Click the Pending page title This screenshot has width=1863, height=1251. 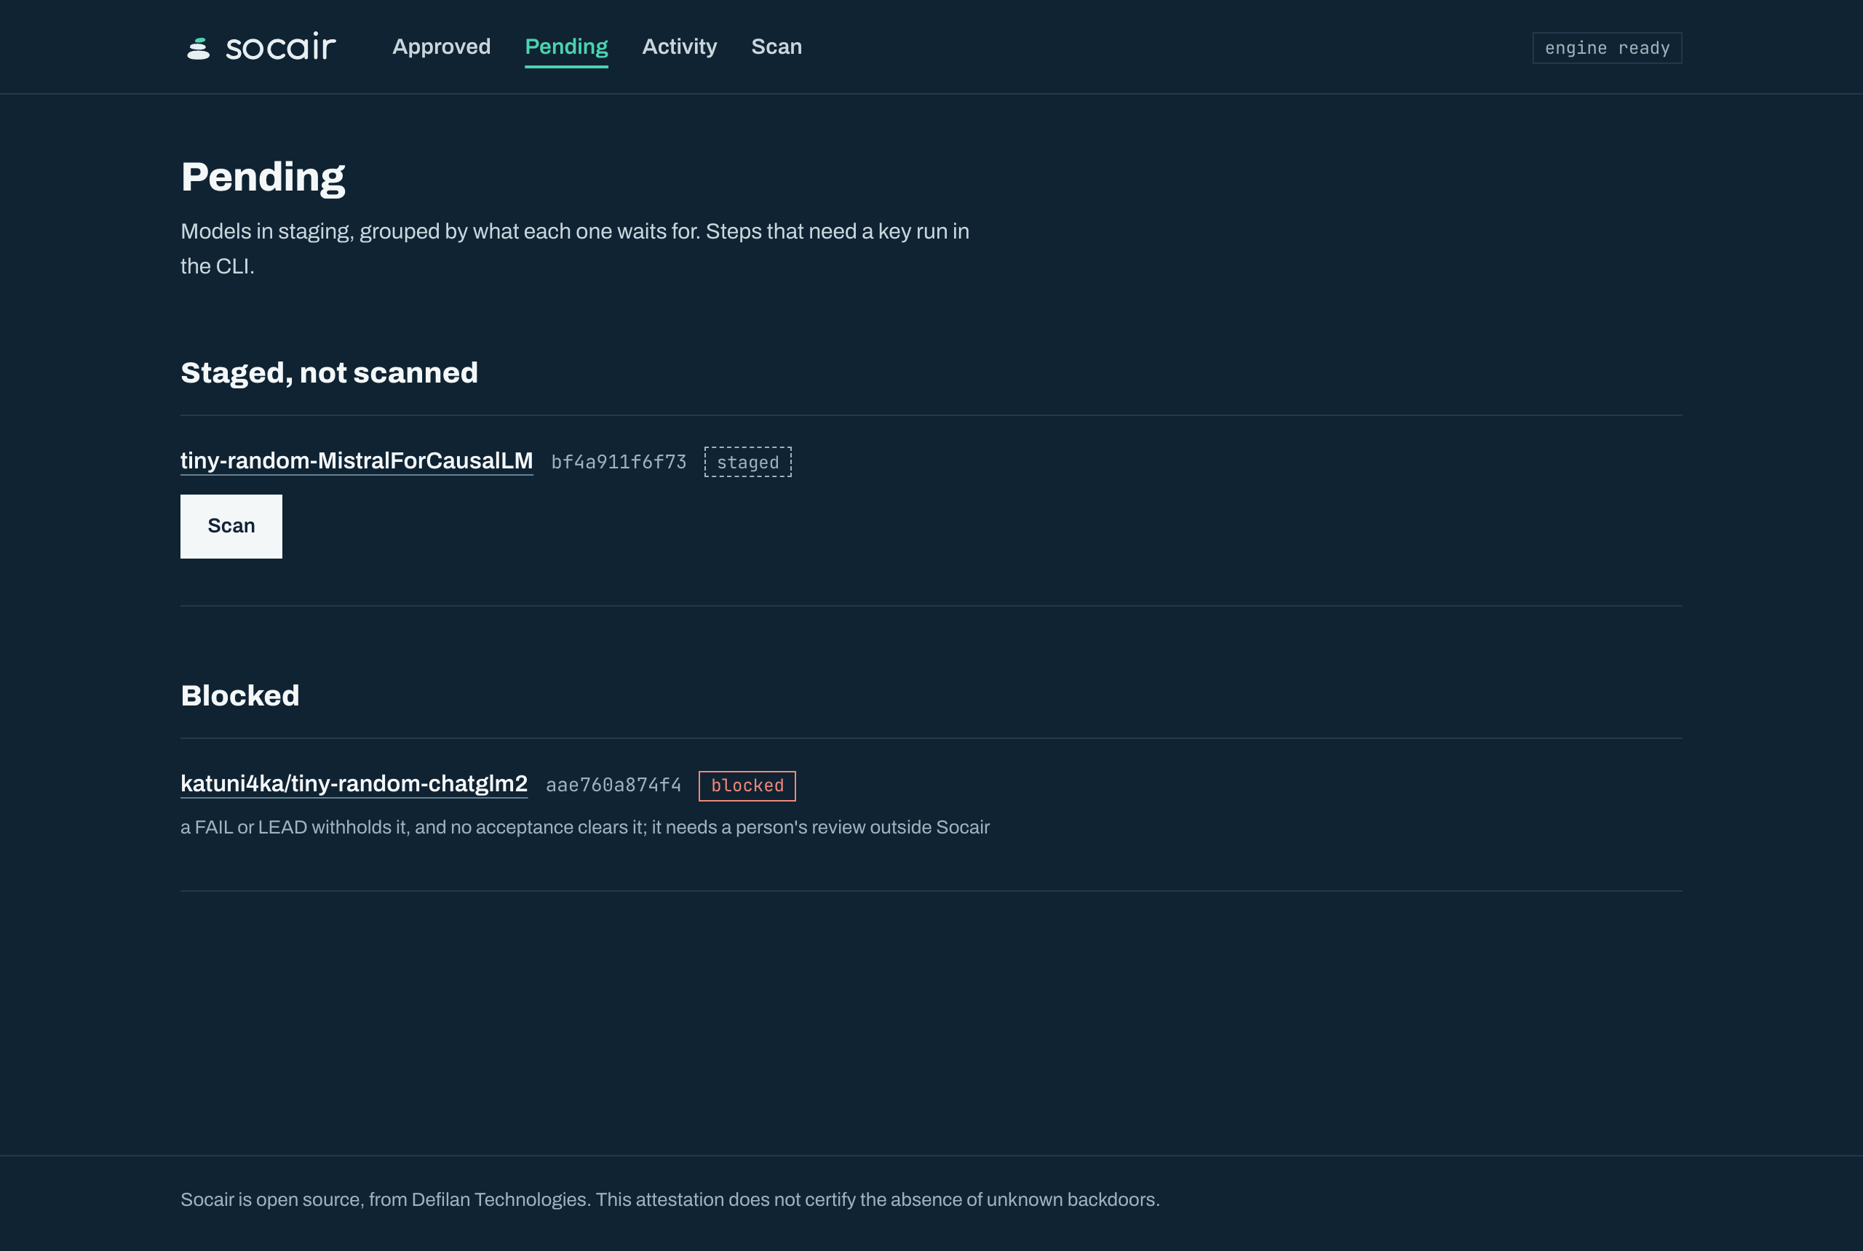coord(263,177)
